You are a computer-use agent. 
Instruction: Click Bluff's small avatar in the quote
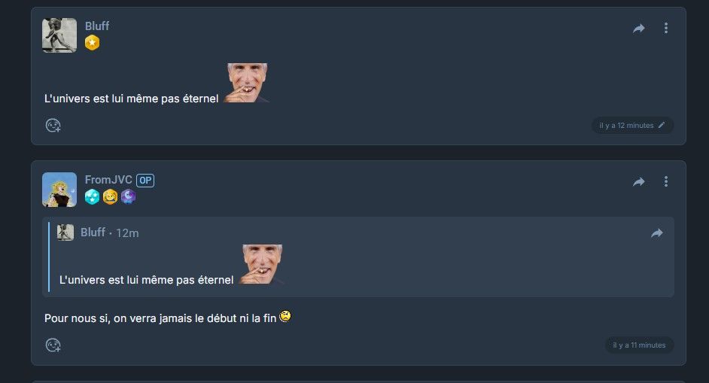tap(65, 233)
